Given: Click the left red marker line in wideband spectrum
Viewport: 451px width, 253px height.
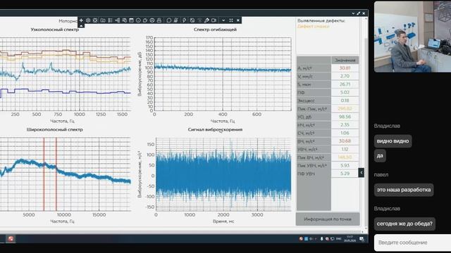Looking at the screenshot, I should (x=44, y=174).
